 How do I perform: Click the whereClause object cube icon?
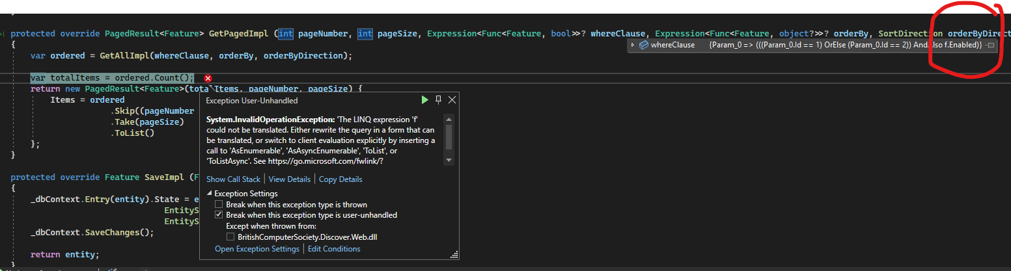point(643,45)
